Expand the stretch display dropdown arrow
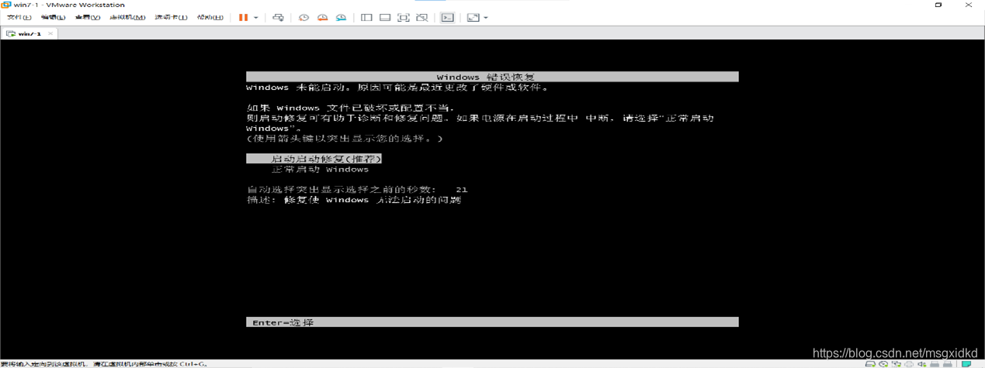 click(x=486, y=17)
